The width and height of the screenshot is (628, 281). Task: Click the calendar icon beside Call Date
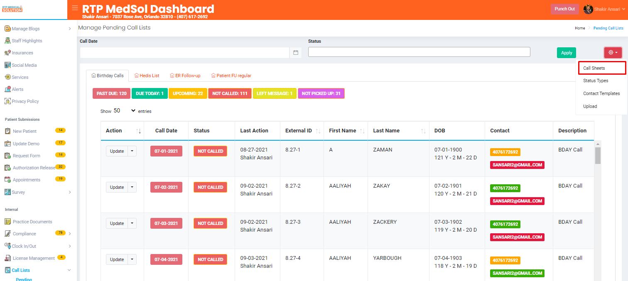click(296, 53)
